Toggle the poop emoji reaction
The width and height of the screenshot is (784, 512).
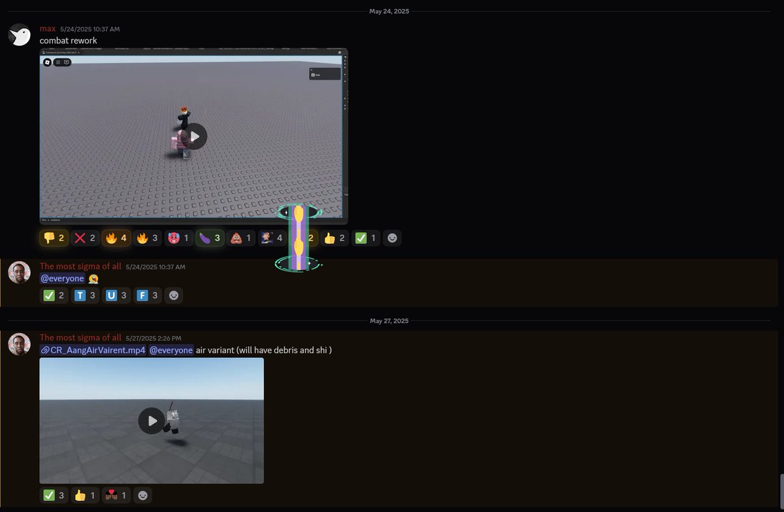point(240,238)
